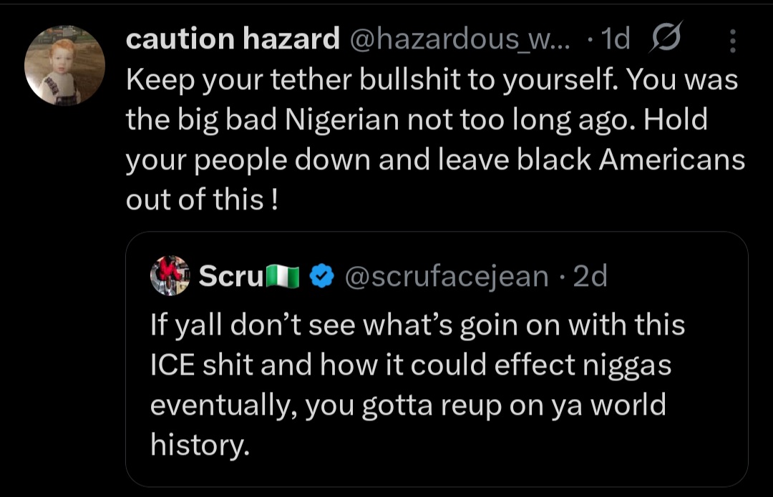Open the @hazardous_w... handle link

pyautogui.click(x=460, y=39)
